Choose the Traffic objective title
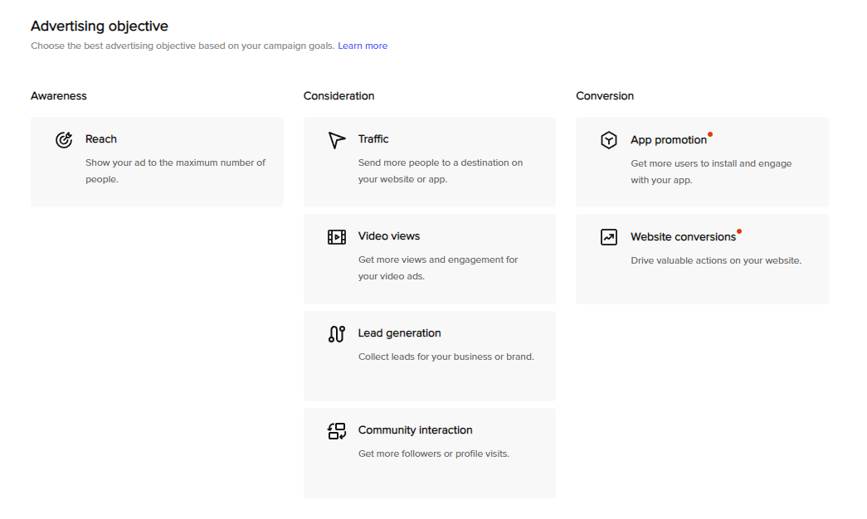The width and height of the screenshot is (867, 519). [373, 139]
